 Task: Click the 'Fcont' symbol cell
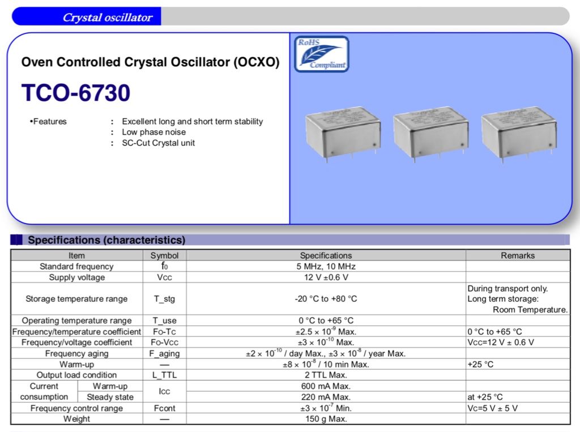click(165, 408)
